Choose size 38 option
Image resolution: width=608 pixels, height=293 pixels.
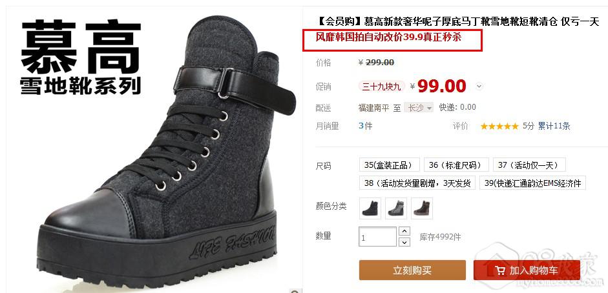[417, 183]
